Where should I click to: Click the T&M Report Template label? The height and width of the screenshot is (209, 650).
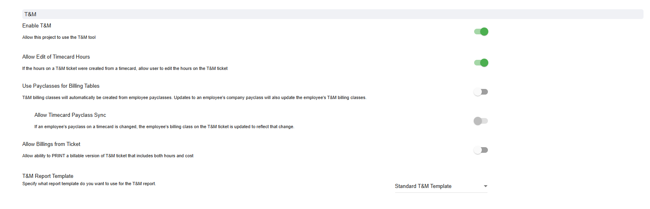[48, 176]
